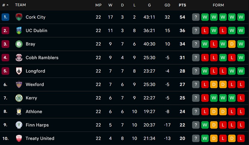Select the Wexford club crest
Viewport: 249px width, 145px height.
[19, 84]
